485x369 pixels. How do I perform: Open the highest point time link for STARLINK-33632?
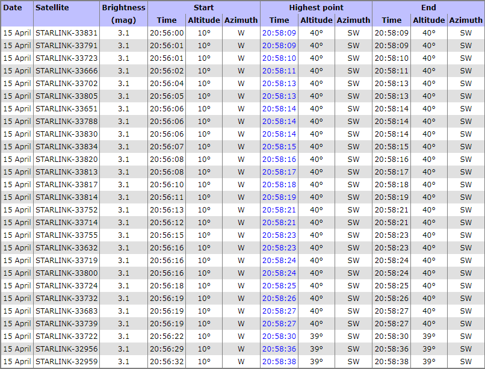[x=279, y=248]
